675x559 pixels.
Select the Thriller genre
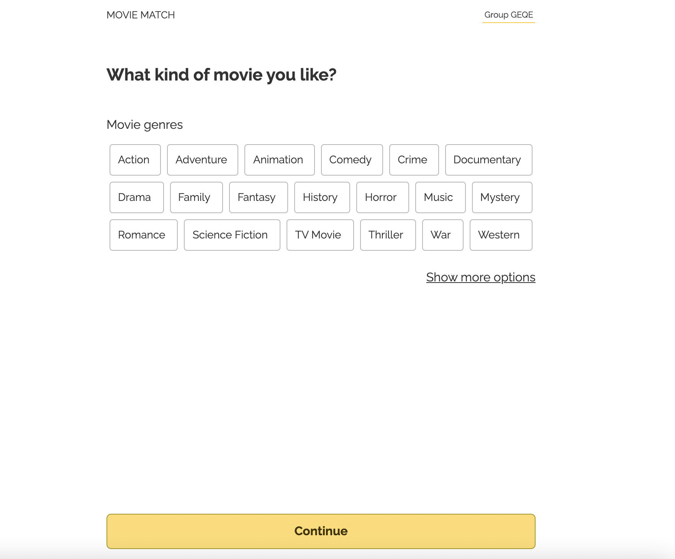388,235
